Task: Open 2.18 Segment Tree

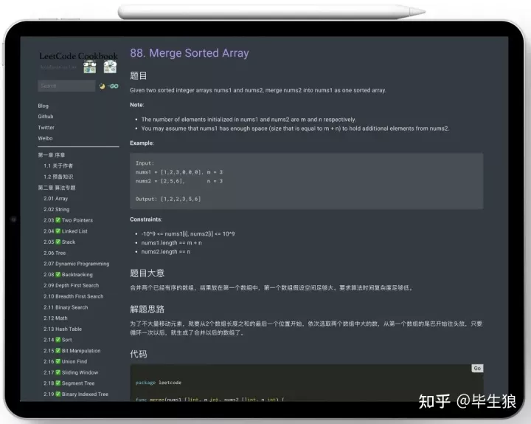Action: point(69,383)
